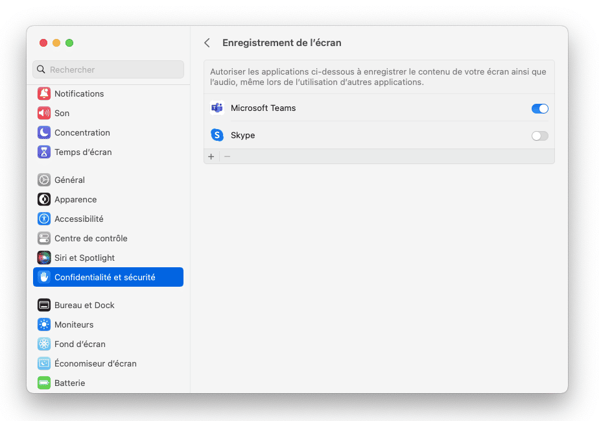Click the Notifications bell icon in sidebar
Viewport: 601px width, 421px height.
pyautogui.click(x=44, y=93)
